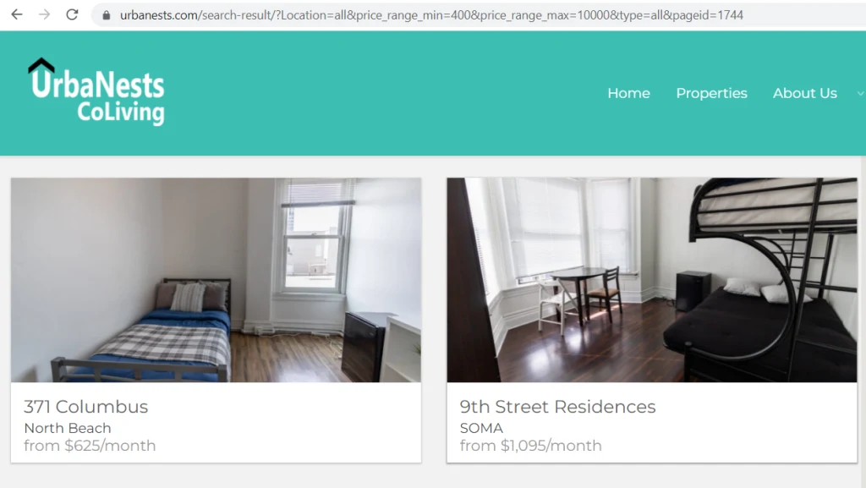Image resolution: width=866 pixels, height=488 pixels.
Task: Click the 9th Street Residences listing title
Action: point(557,407)
